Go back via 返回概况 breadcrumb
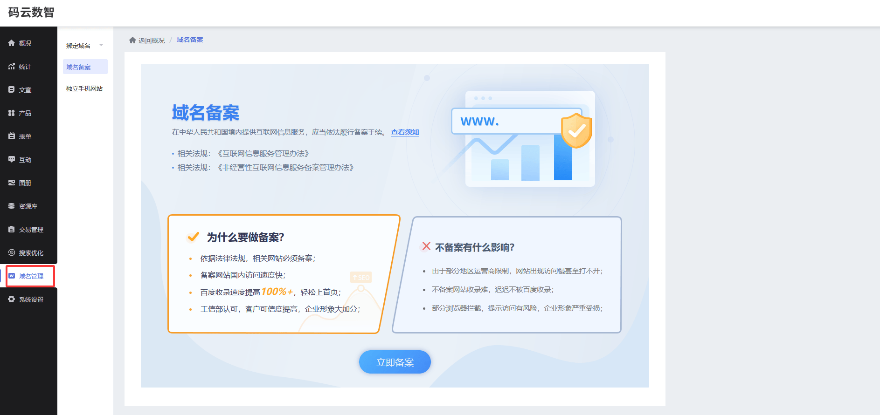The image size is (880, 415). click(151, 41)
